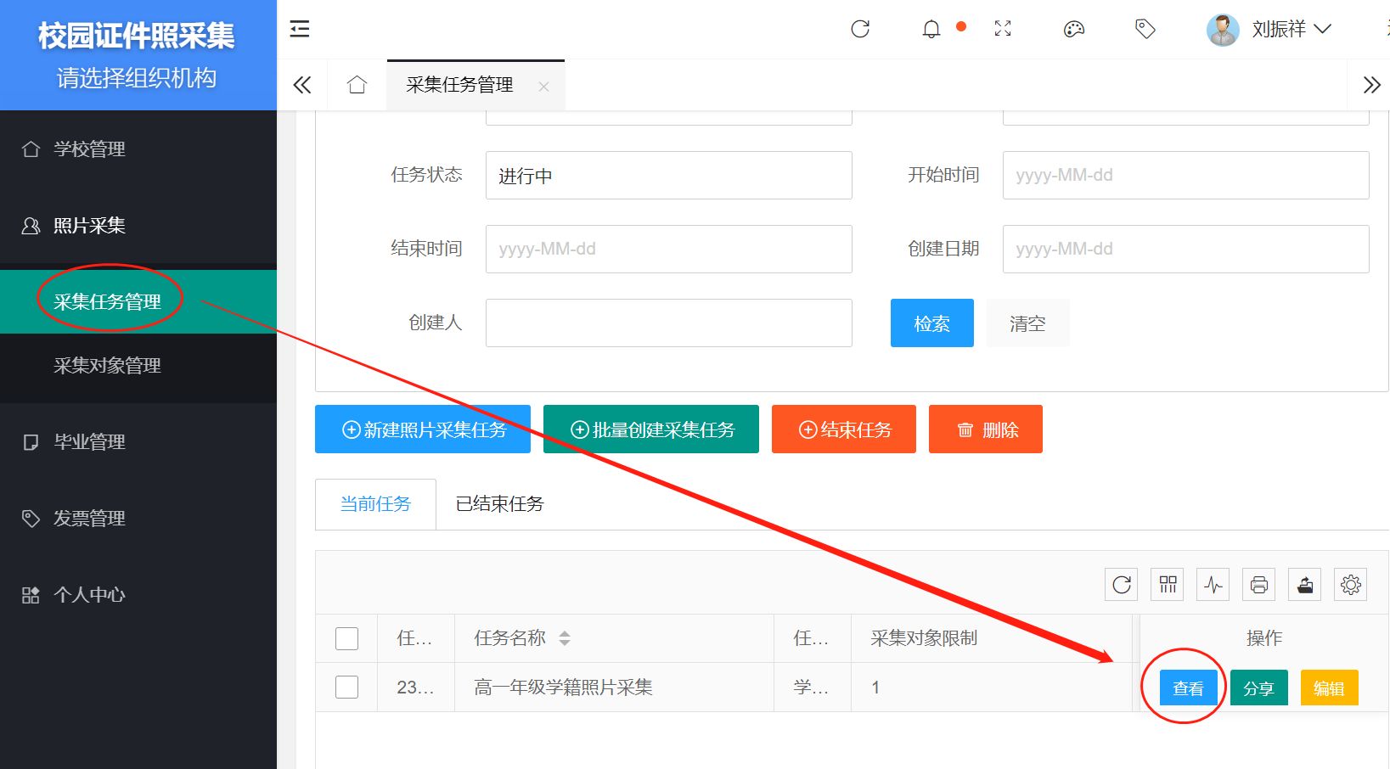This screenshot has width=1390, height=769.
Task: Open 采集对象管理 in the sidebar
Action: click(107, 366)
